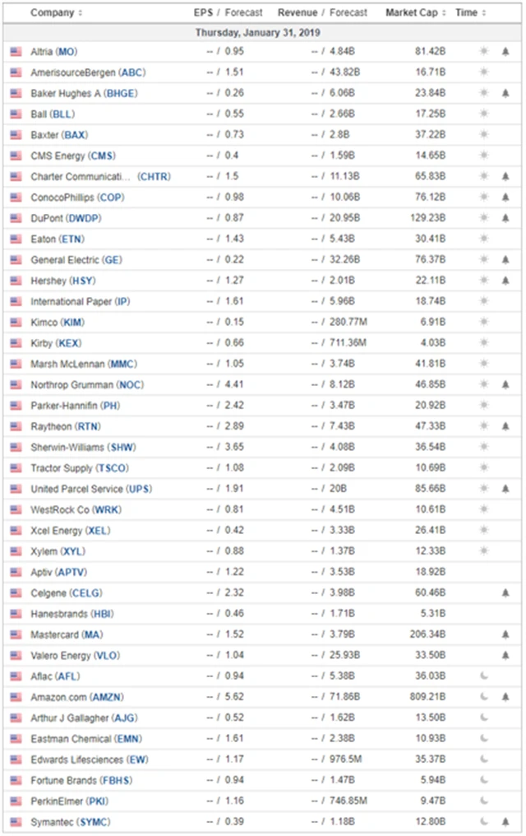Click the moon icon in Aflac row
526x836 pixels.
click(484, 676)
